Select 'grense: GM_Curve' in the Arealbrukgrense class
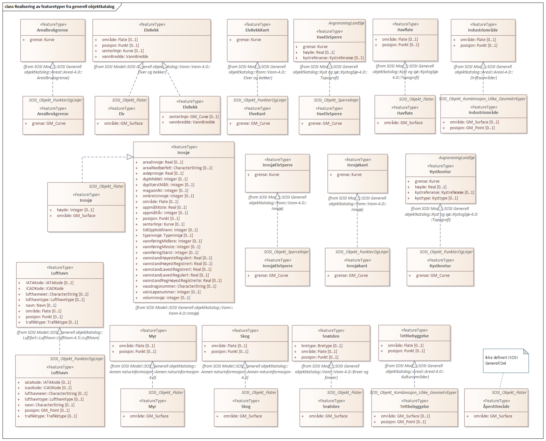This screenshot has width=546, height=441. tap(48, 123)
